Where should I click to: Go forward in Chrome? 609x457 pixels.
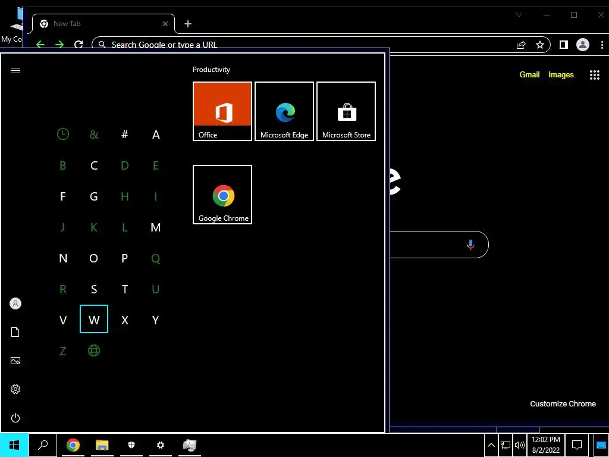(x=59, y=44)
